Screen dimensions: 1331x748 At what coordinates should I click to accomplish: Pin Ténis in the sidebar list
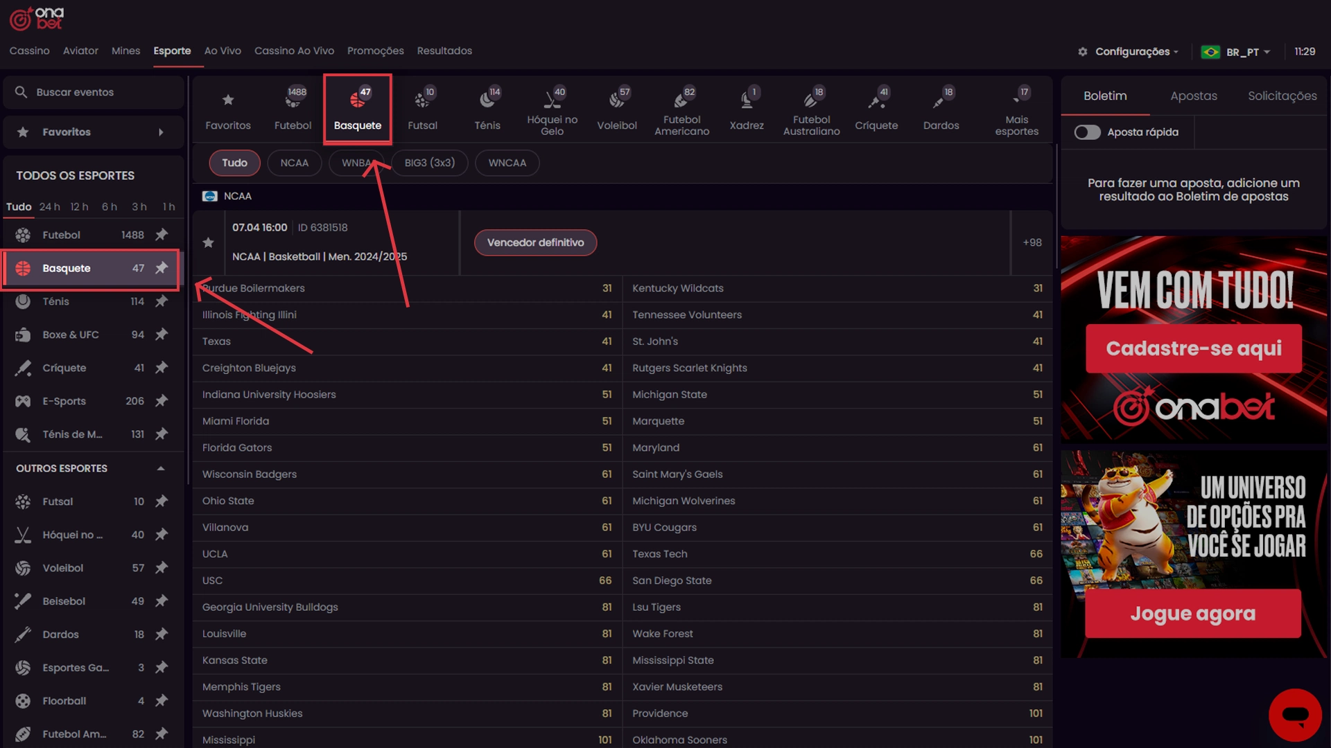click(x=162, y=301)
